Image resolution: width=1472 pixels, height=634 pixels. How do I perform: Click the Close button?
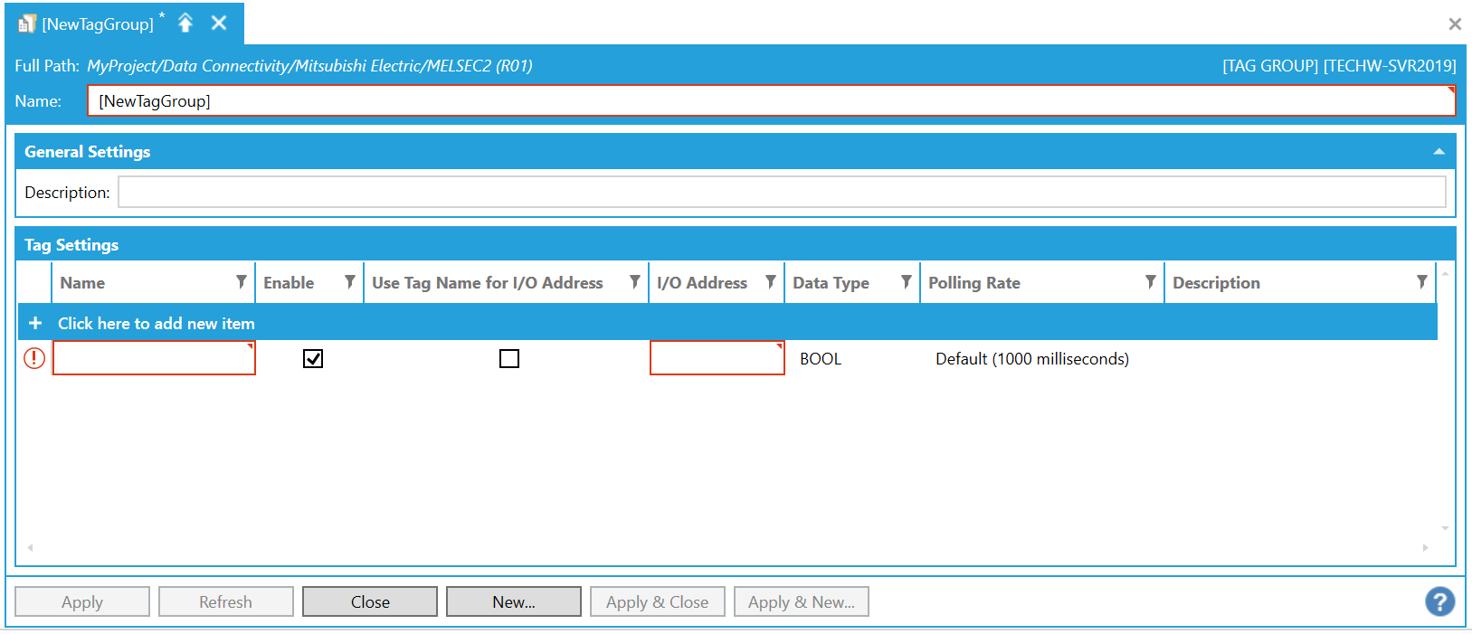[x=370, y=601]
